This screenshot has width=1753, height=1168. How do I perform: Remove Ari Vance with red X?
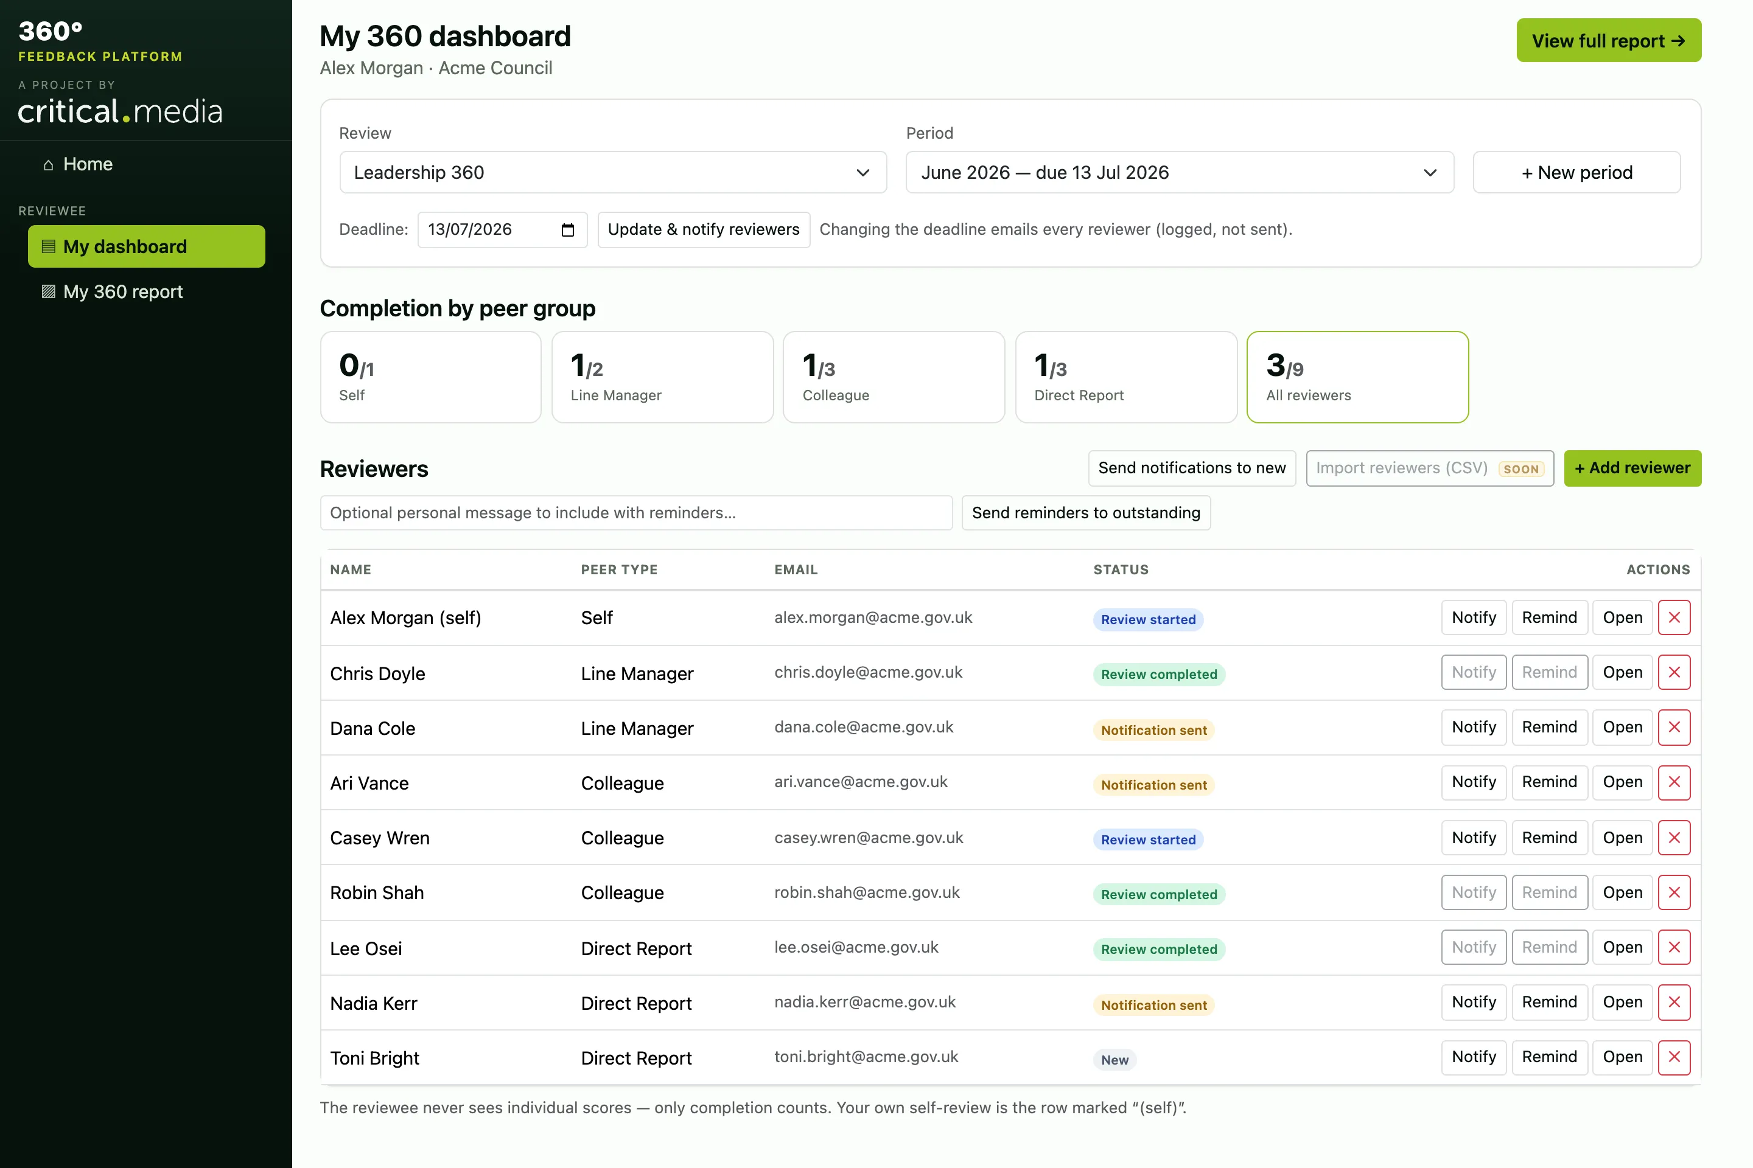(x=1674, y=782)
